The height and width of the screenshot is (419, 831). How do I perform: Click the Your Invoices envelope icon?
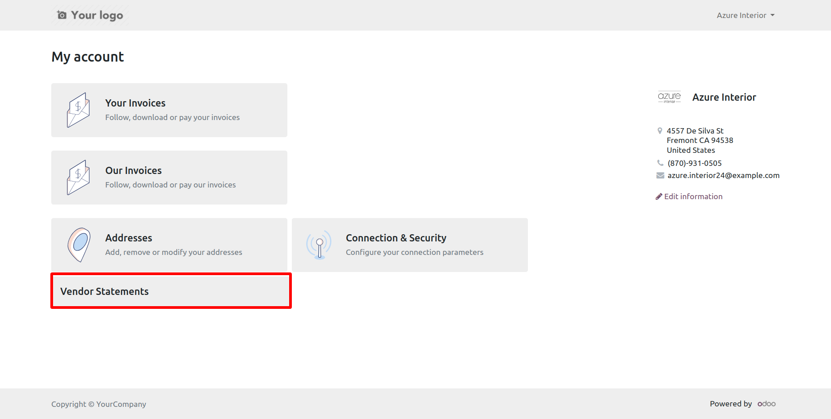click(78, 110)
